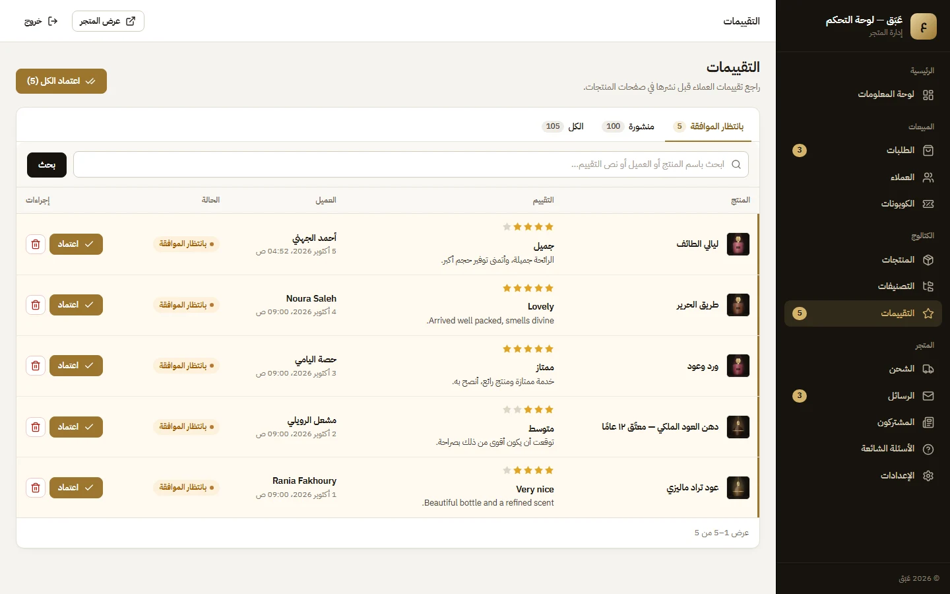
Task: Click the الطلبات orders bag icon
Action: [928, 150]
